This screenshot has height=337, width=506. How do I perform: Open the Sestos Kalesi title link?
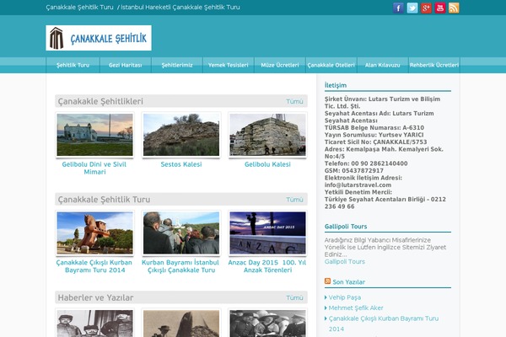pos(181,164)
